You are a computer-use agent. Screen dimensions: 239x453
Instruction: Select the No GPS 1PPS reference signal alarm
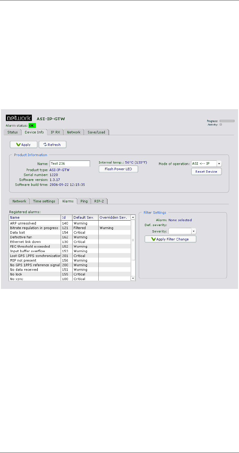click(70, 265)
